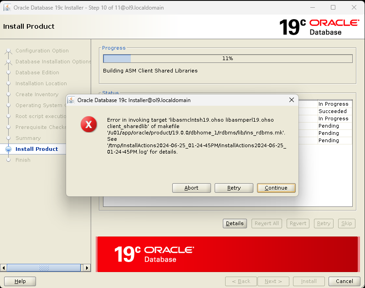Select the Database Edition step
Image resolution: width=365 pixels, height=288 pixels.
37,72
